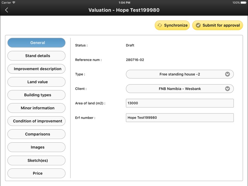
Task: Click the 1:04 PM clock
Action: [x=124, y=3]
